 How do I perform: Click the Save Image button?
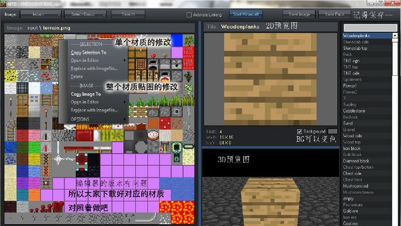point(299,14)
